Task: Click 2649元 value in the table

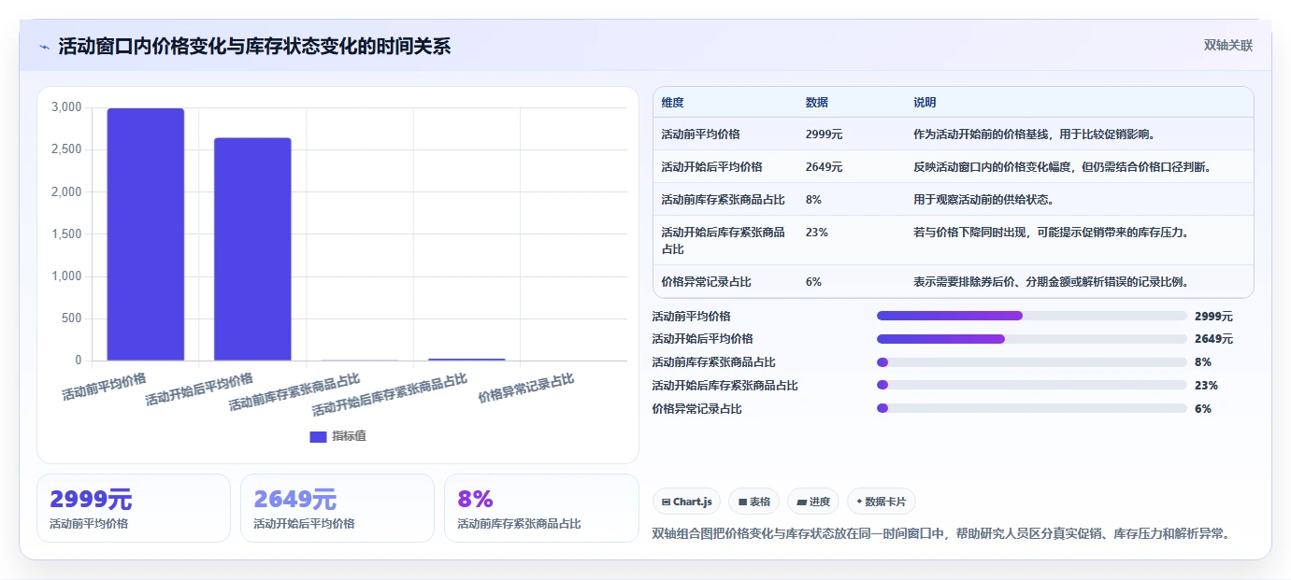Action: pyautogui.click(x=824, y=167)
